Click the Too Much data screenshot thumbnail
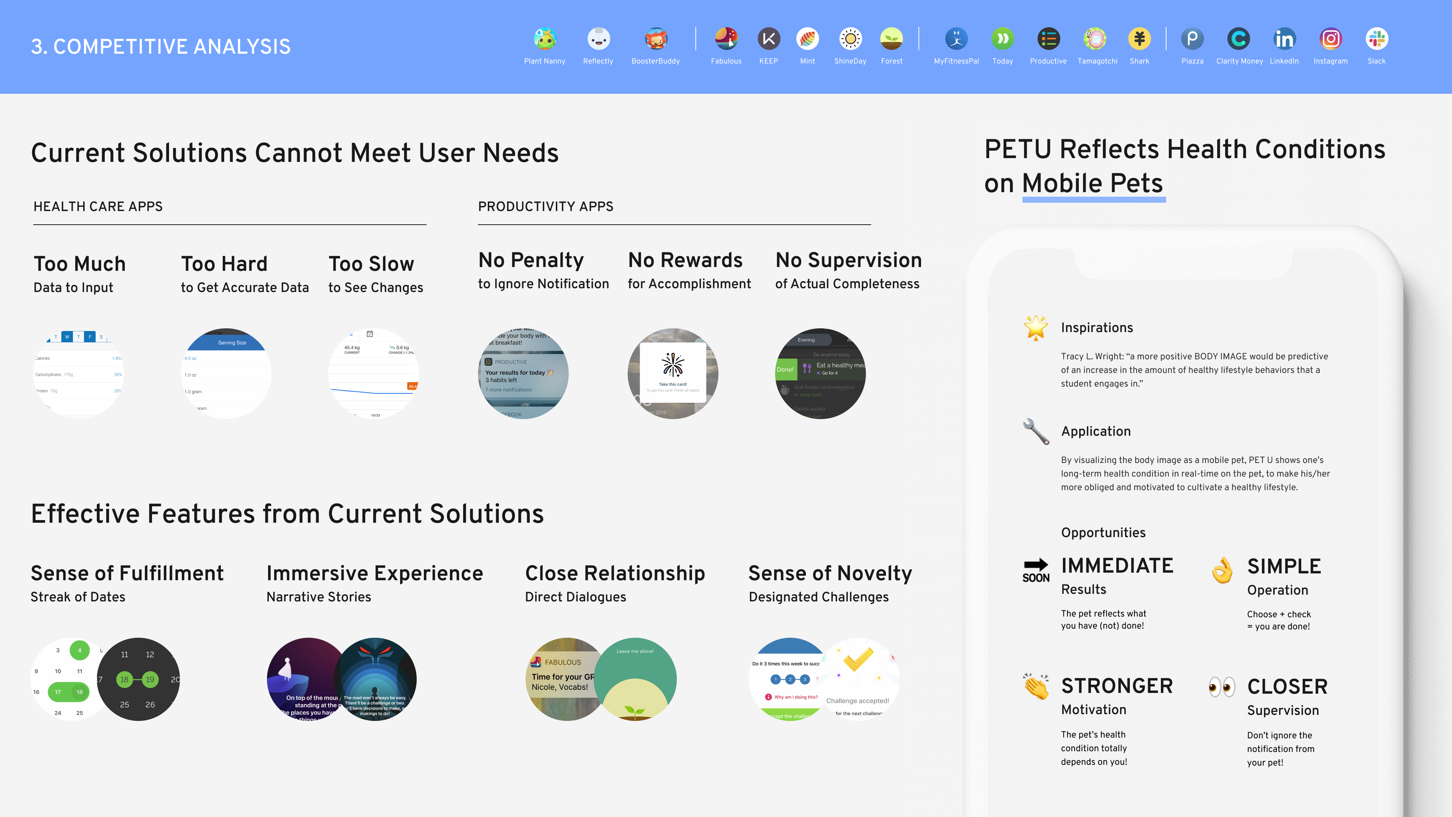Image resolution: width=1452 pixels, height=817 pixels. tap(78, 373)
